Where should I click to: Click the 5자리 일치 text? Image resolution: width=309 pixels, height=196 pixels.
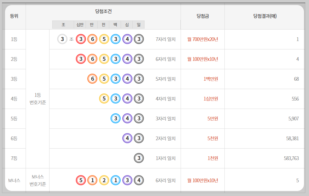[165, 79]
